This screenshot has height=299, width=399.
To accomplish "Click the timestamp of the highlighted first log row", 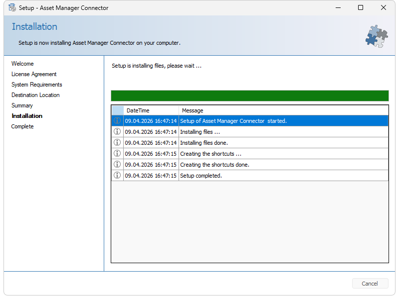I will [x=151, y=121].
